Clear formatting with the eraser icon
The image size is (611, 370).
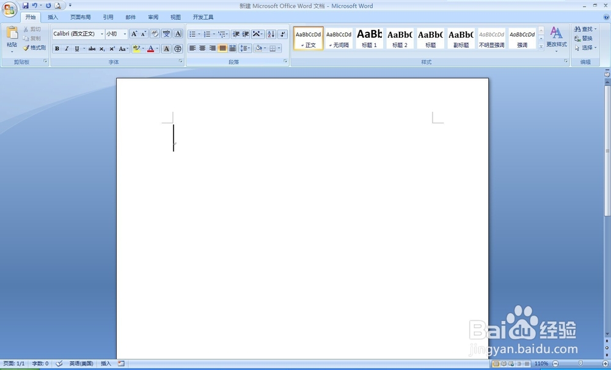point(155,34)
